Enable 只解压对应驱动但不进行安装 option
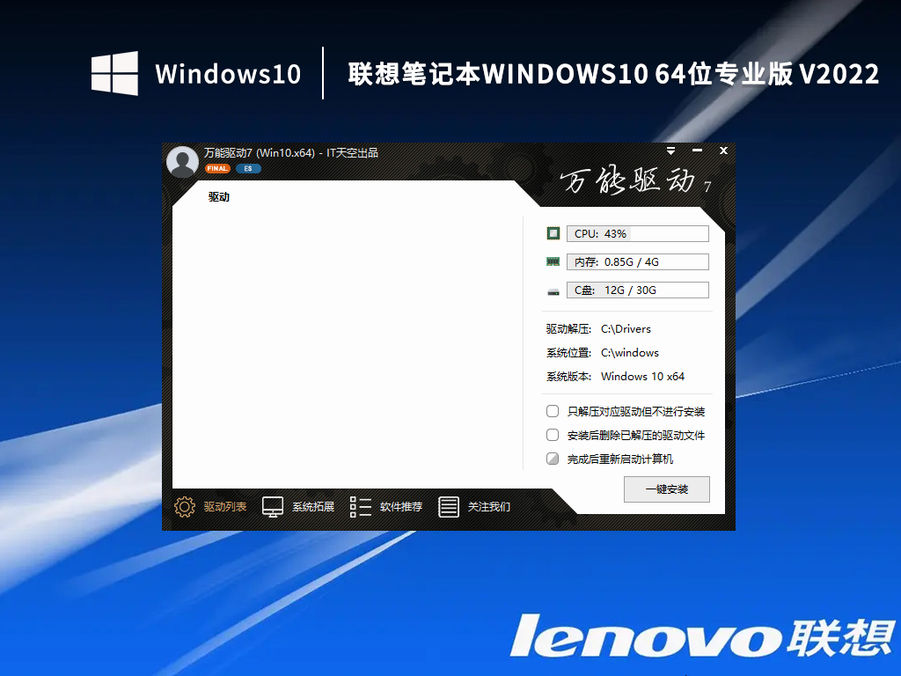The height and width of the screenshot is (676, 901). pyautogui.click(x=553, y=411)
